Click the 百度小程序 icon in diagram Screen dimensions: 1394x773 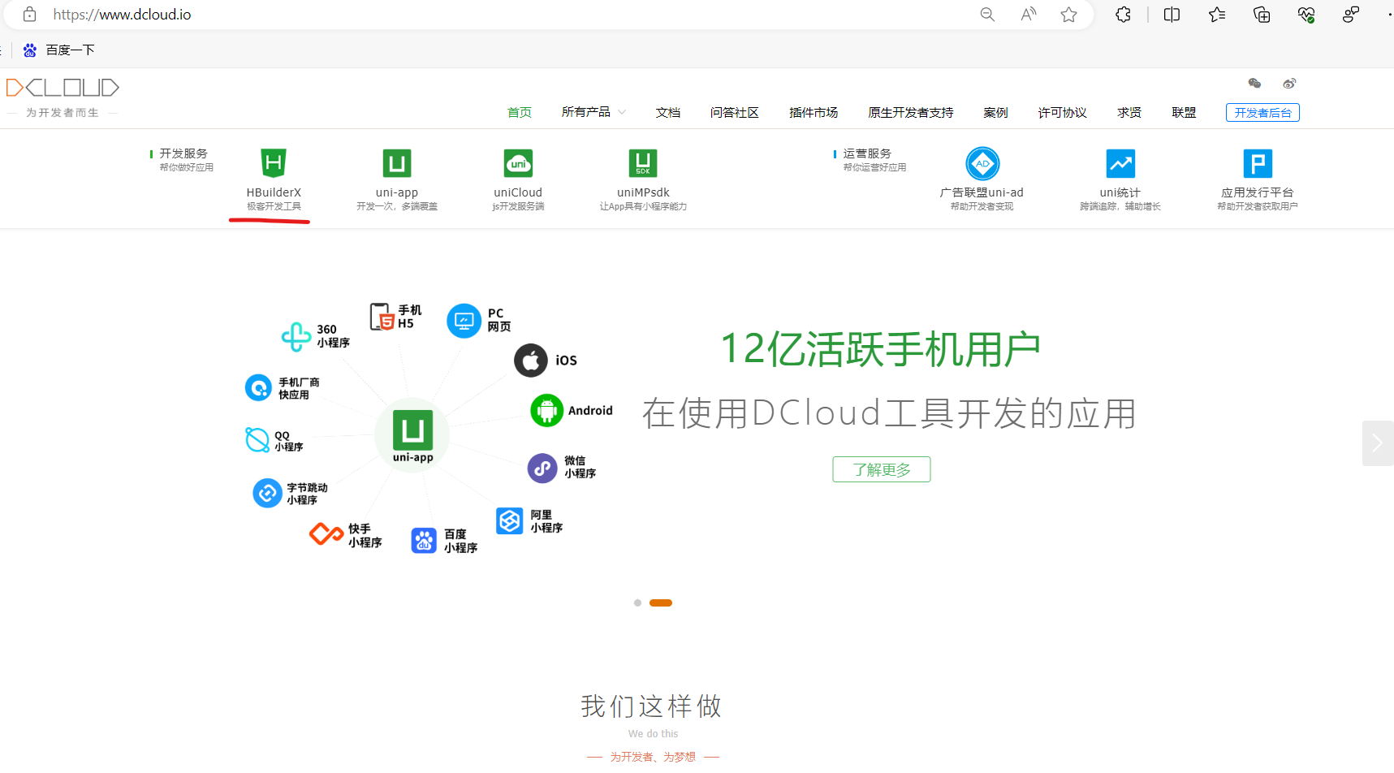point(424,541)
